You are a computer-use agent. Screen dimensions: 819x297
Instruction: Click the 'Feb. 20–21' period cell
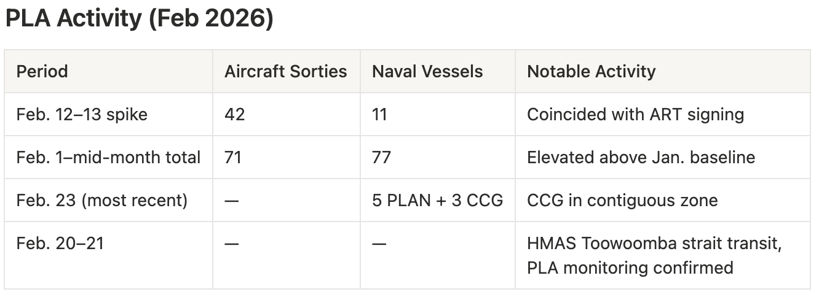(60, 243)
